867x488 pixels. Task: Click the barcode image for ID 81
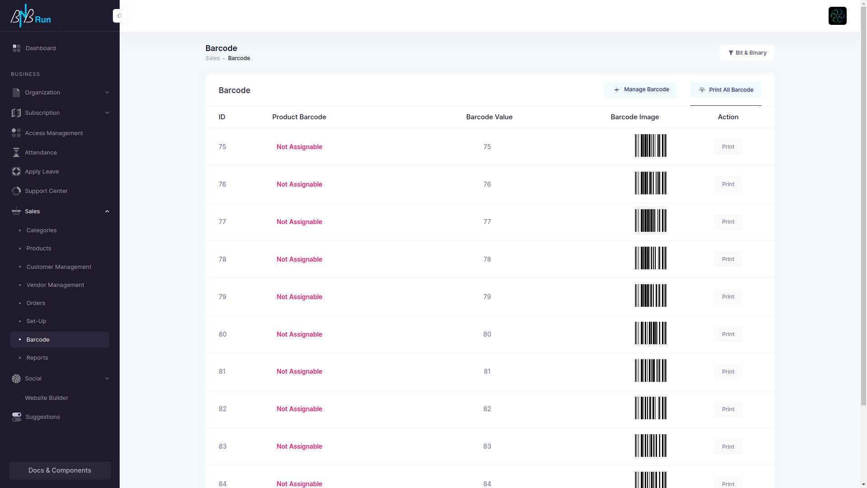click(651, 371)
